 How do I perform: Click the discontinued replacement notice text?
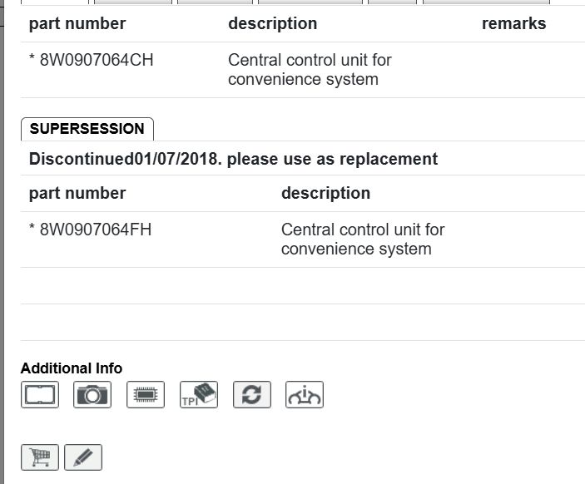(x=233, y=159)
